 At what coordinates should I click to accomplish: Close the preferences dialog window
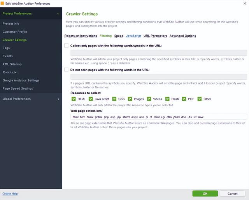click(x=245, y=3)
